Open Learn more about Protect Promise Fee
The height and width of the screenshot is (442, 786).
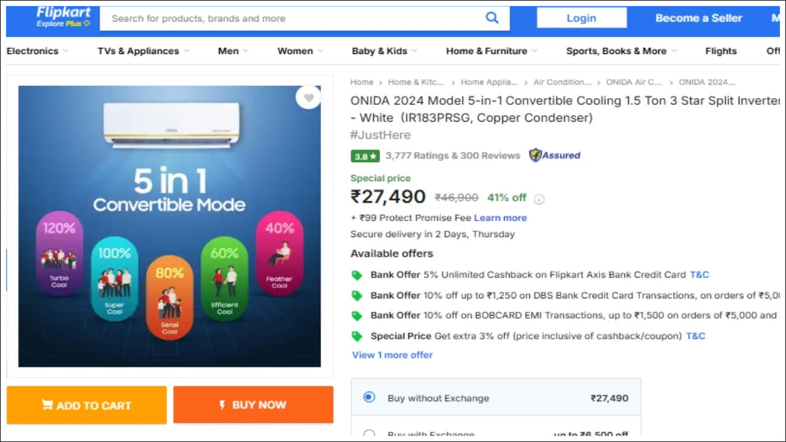(500, 218)
